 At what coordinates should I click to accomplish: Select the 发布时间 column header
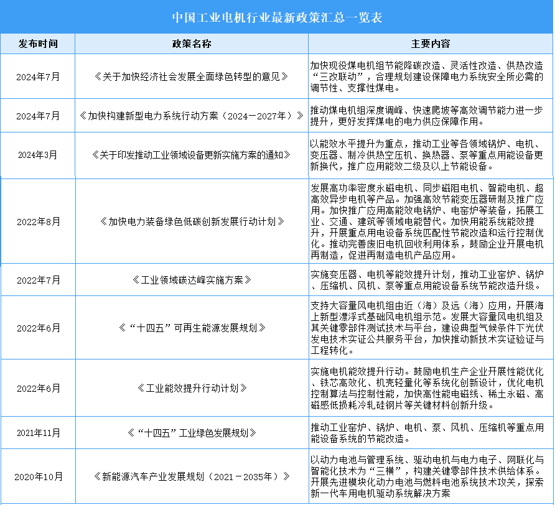pyautogui.click(x=38, y=44)
